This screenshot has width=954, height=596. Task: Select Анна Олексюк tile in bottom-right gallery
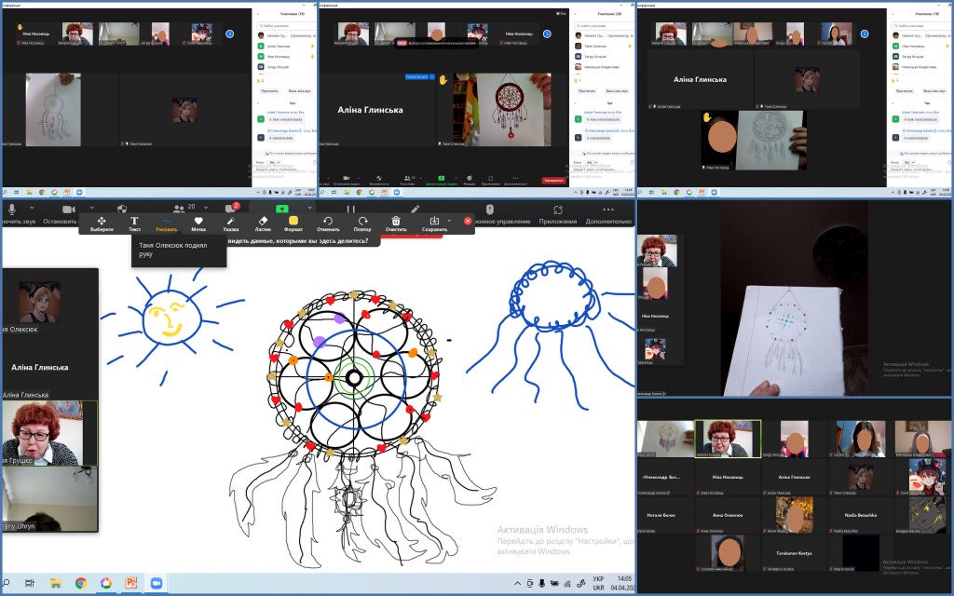pyautogui.click(x=728, y=515)
